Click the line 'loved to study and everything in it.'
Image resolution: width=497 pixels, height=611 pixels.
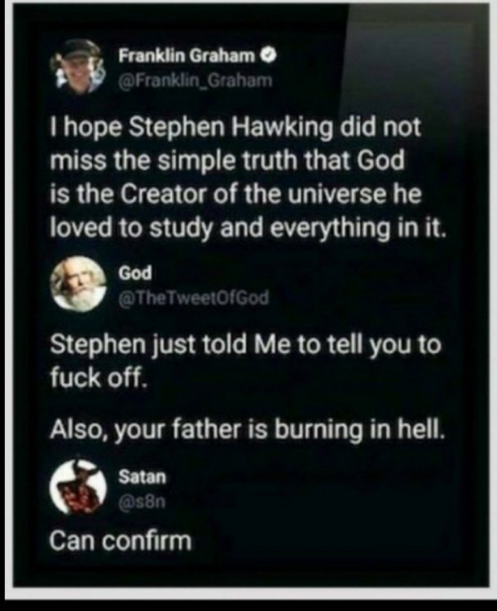[248, 229]
